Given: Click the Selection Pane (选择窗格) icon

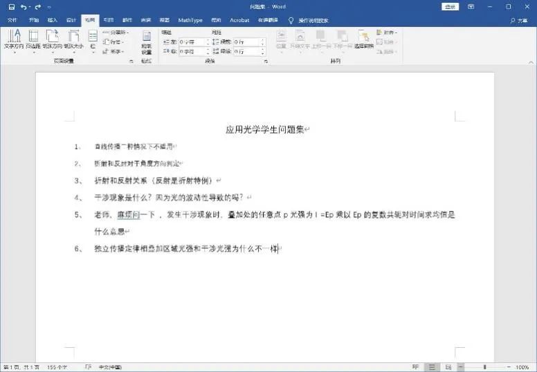Looking at the screenshot, I should [x=363, y=39].
